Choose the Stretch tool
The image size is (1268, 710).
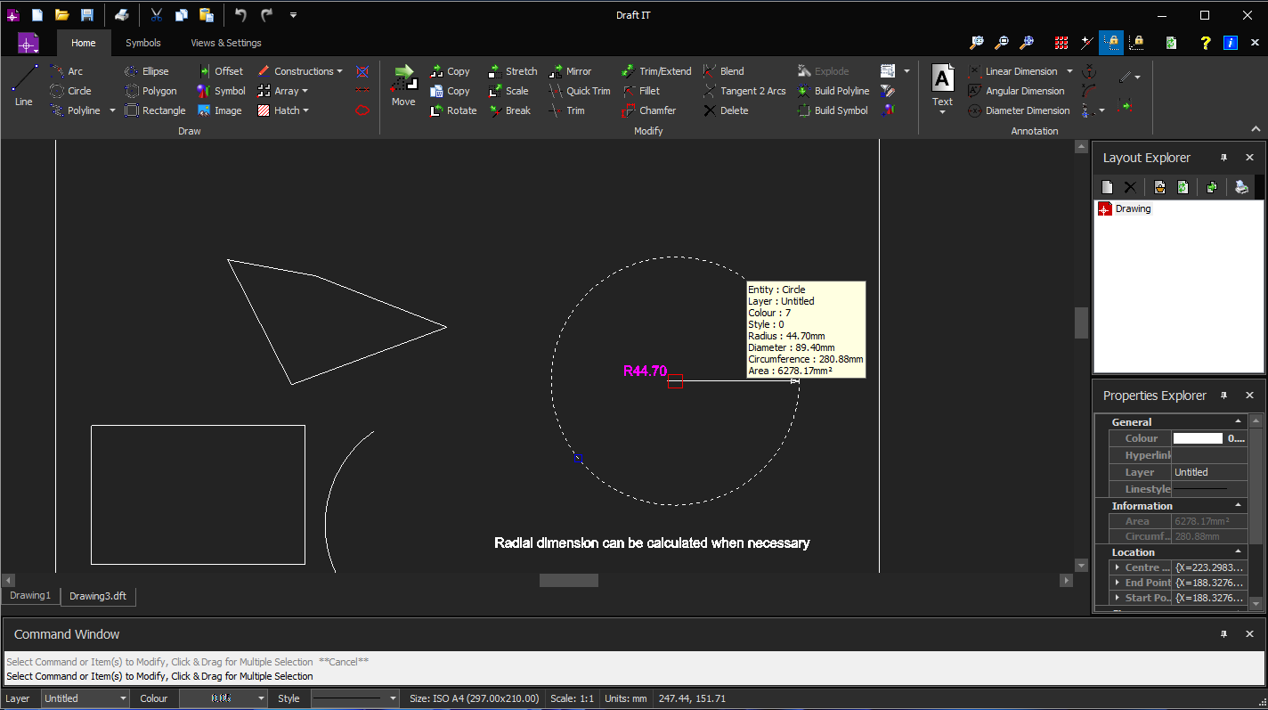click(512, 71)
